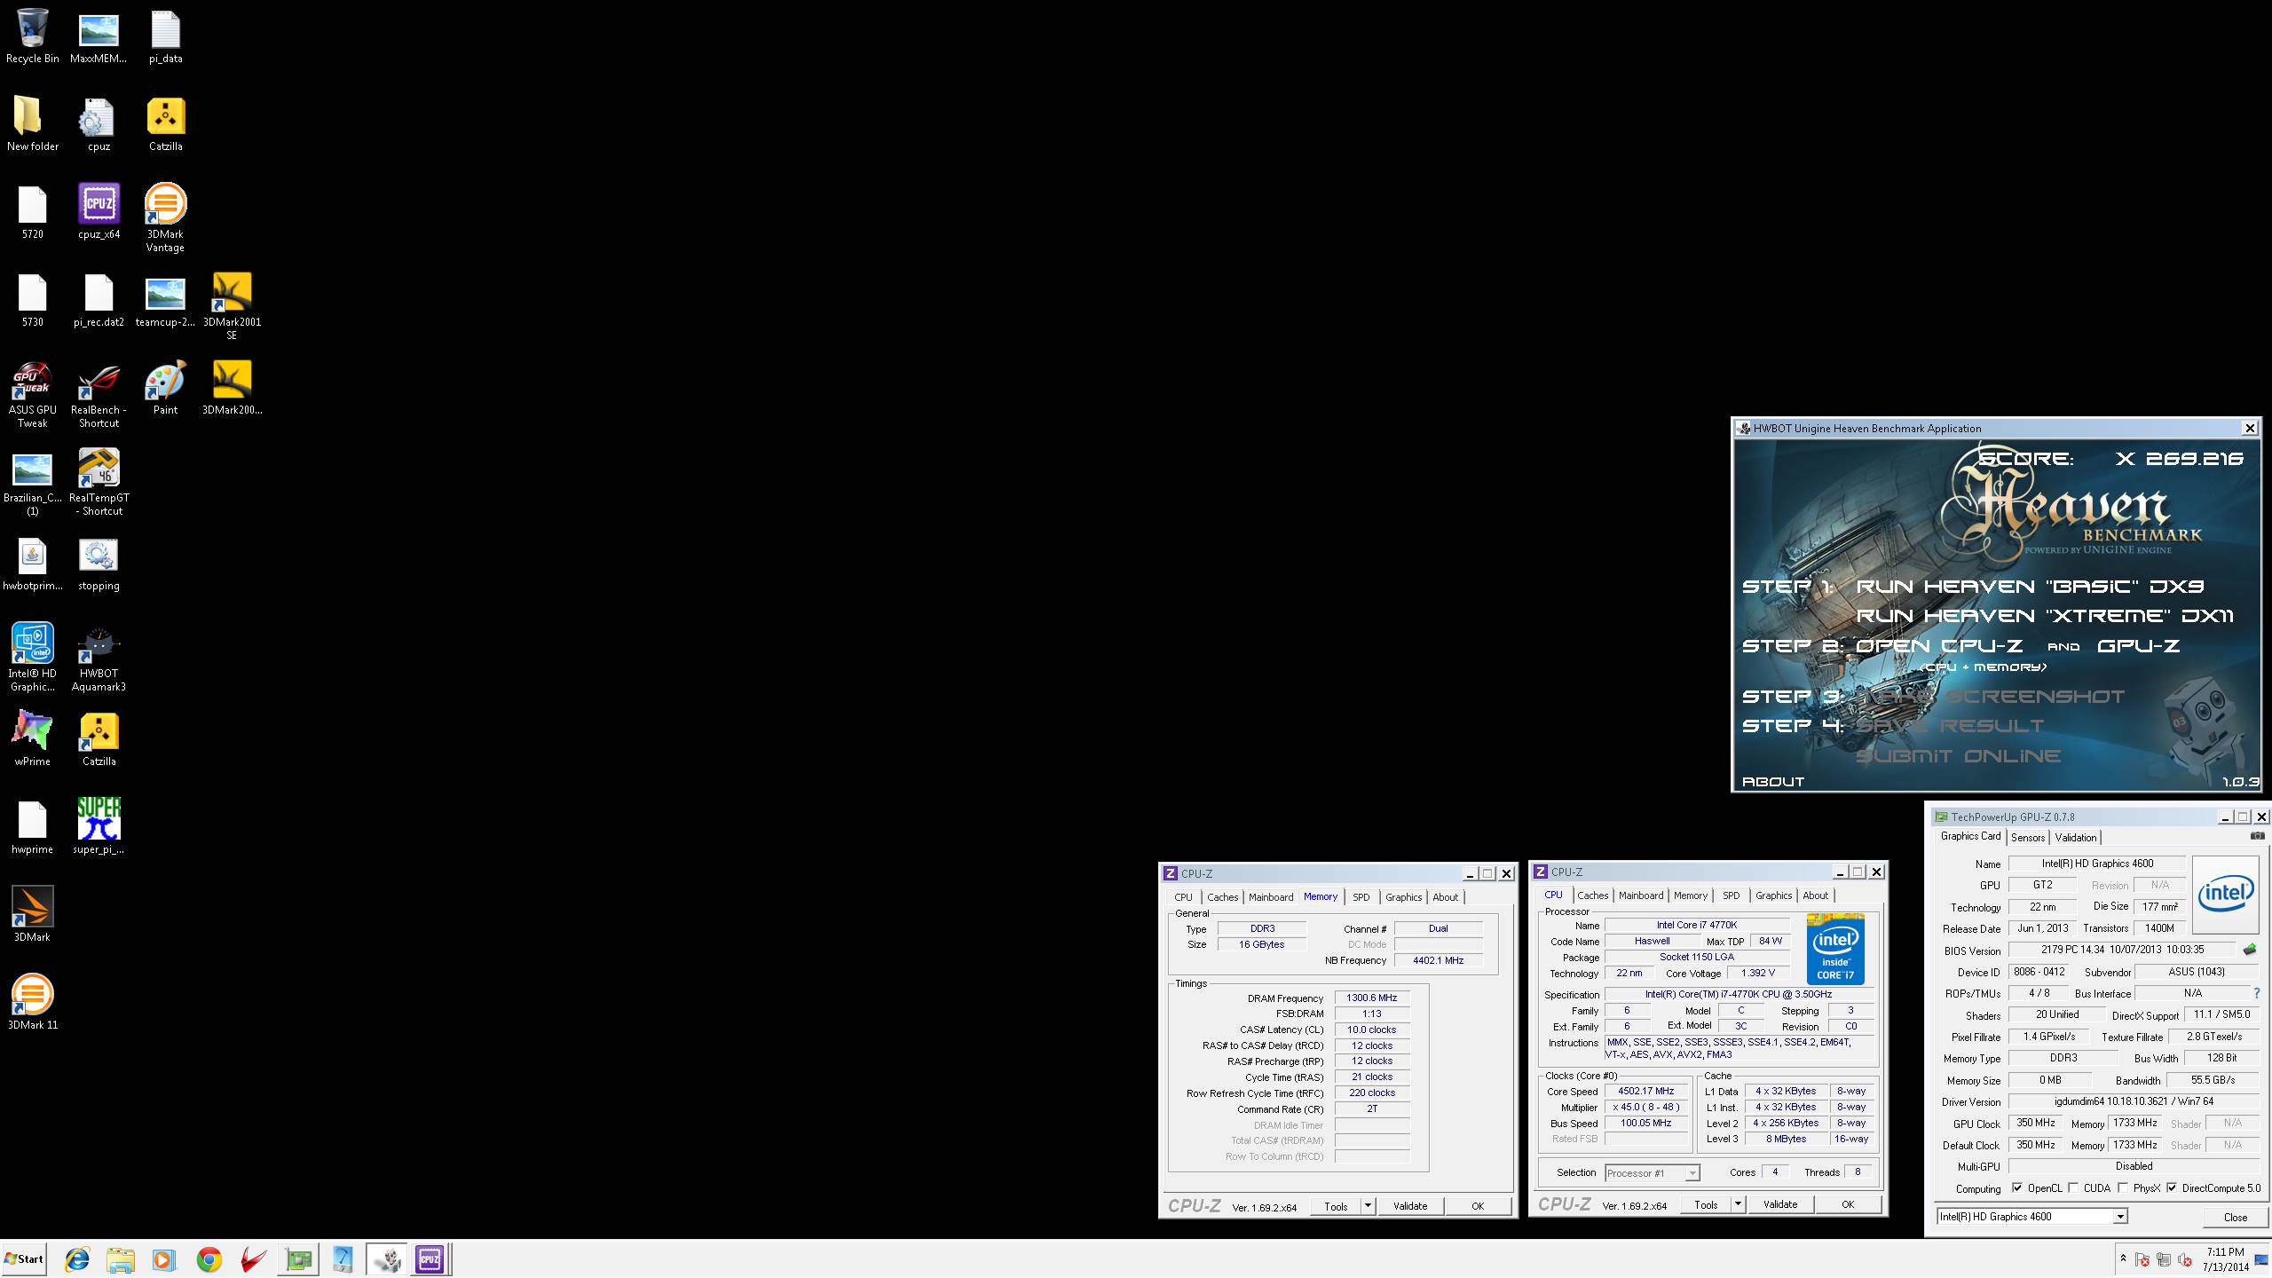Click the CPU-Z taskbar button
This screenshot has height=1278, width=2272.
[x=430, y=1258]
